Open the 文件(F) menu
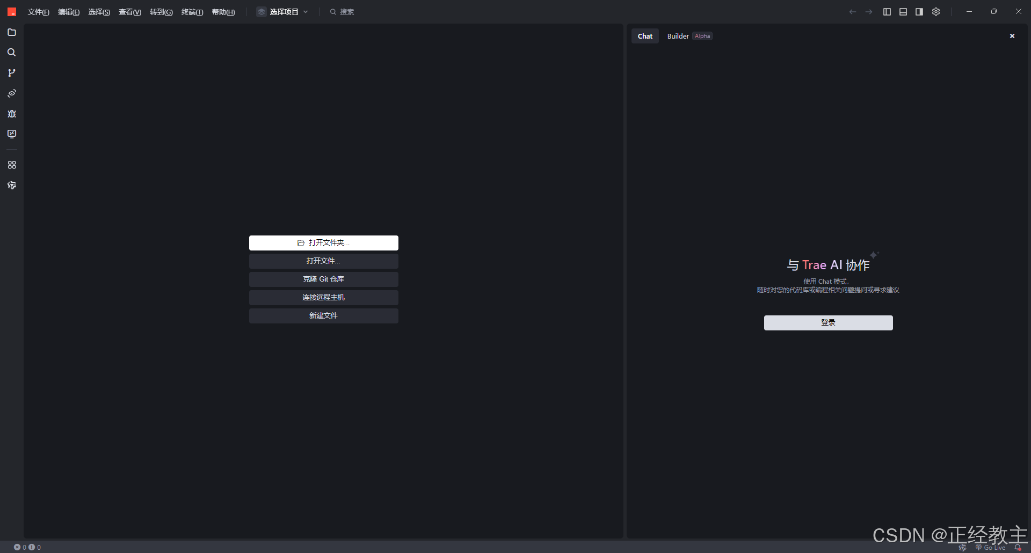The height and width of the screenshot is (553, 1031). [39, 12]
